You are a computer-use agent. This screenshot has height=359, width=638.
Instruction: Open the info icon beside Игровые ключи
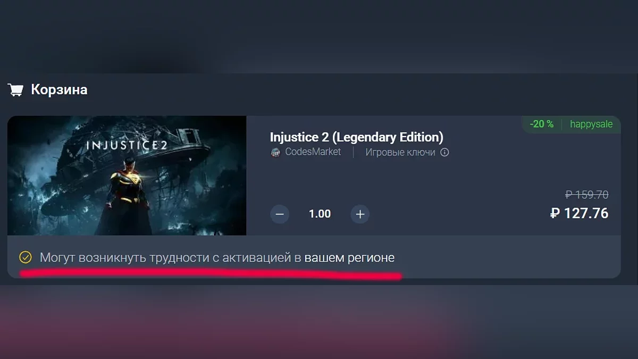[x=445, y=153]
